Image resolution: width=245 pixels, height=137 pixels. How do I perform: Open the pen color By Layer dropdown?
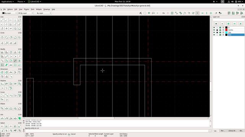point(9,13)
